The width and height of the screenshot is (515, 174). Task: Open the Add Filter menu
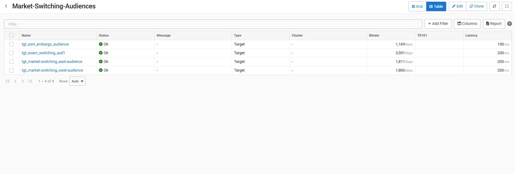438,24
